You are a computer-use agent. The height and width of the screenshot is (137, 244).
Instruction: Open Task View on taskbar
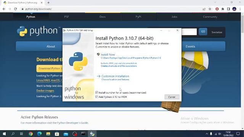click(x=22, y=134)
